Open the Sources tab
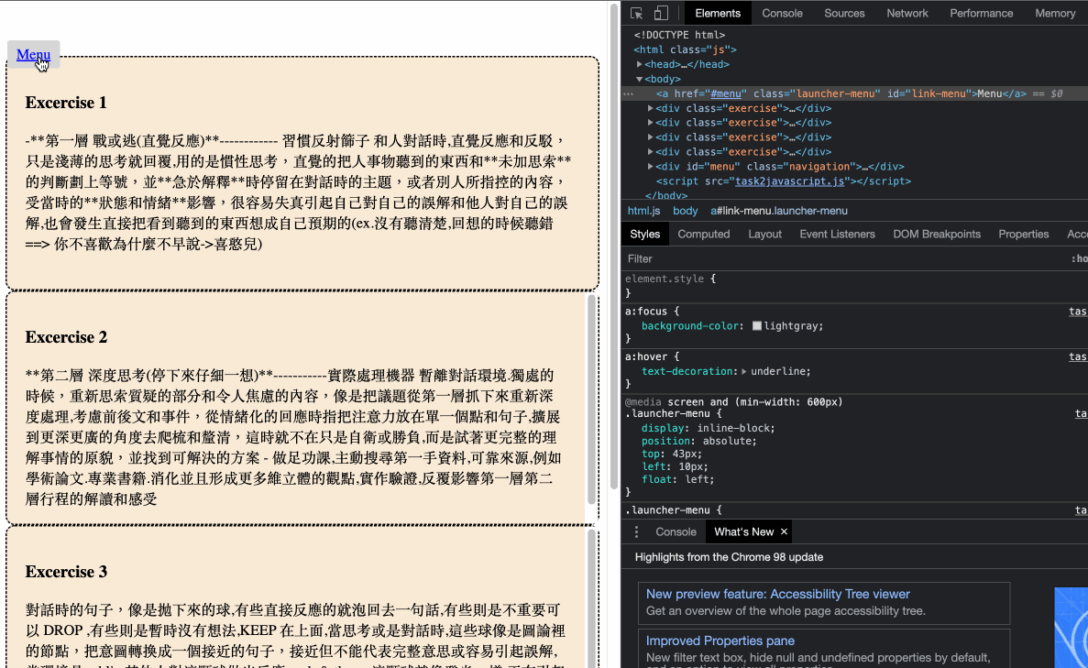 (x=844, y=13)
